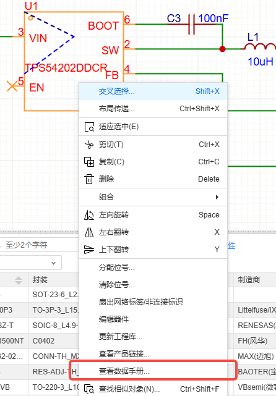The width and height of the screenshot is (276, 396).
Task: Choose 编辑器件 from the context menu
Action: 153,319
